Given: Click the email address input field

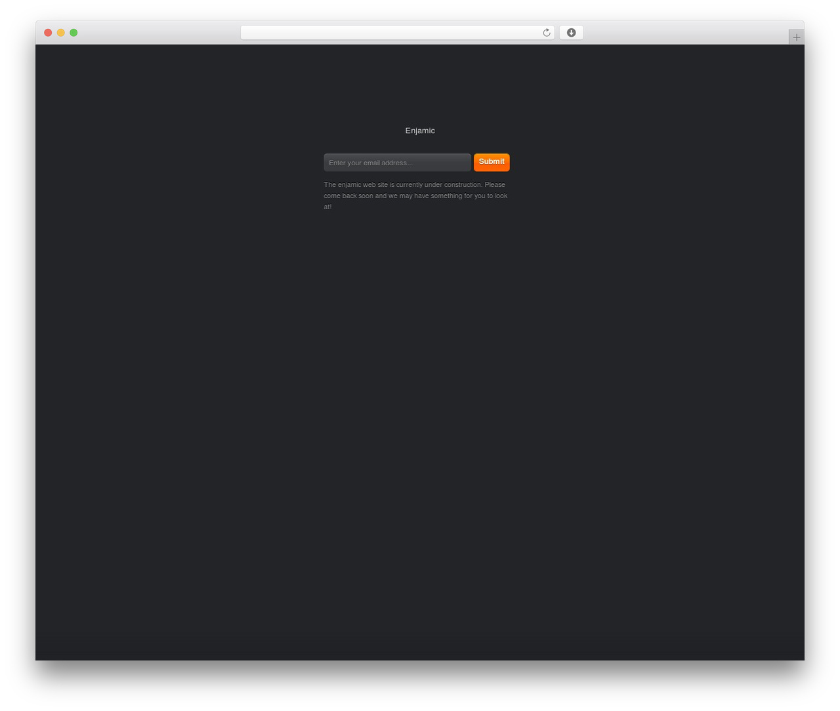Looking at the screenshot, I should (397, 163).
